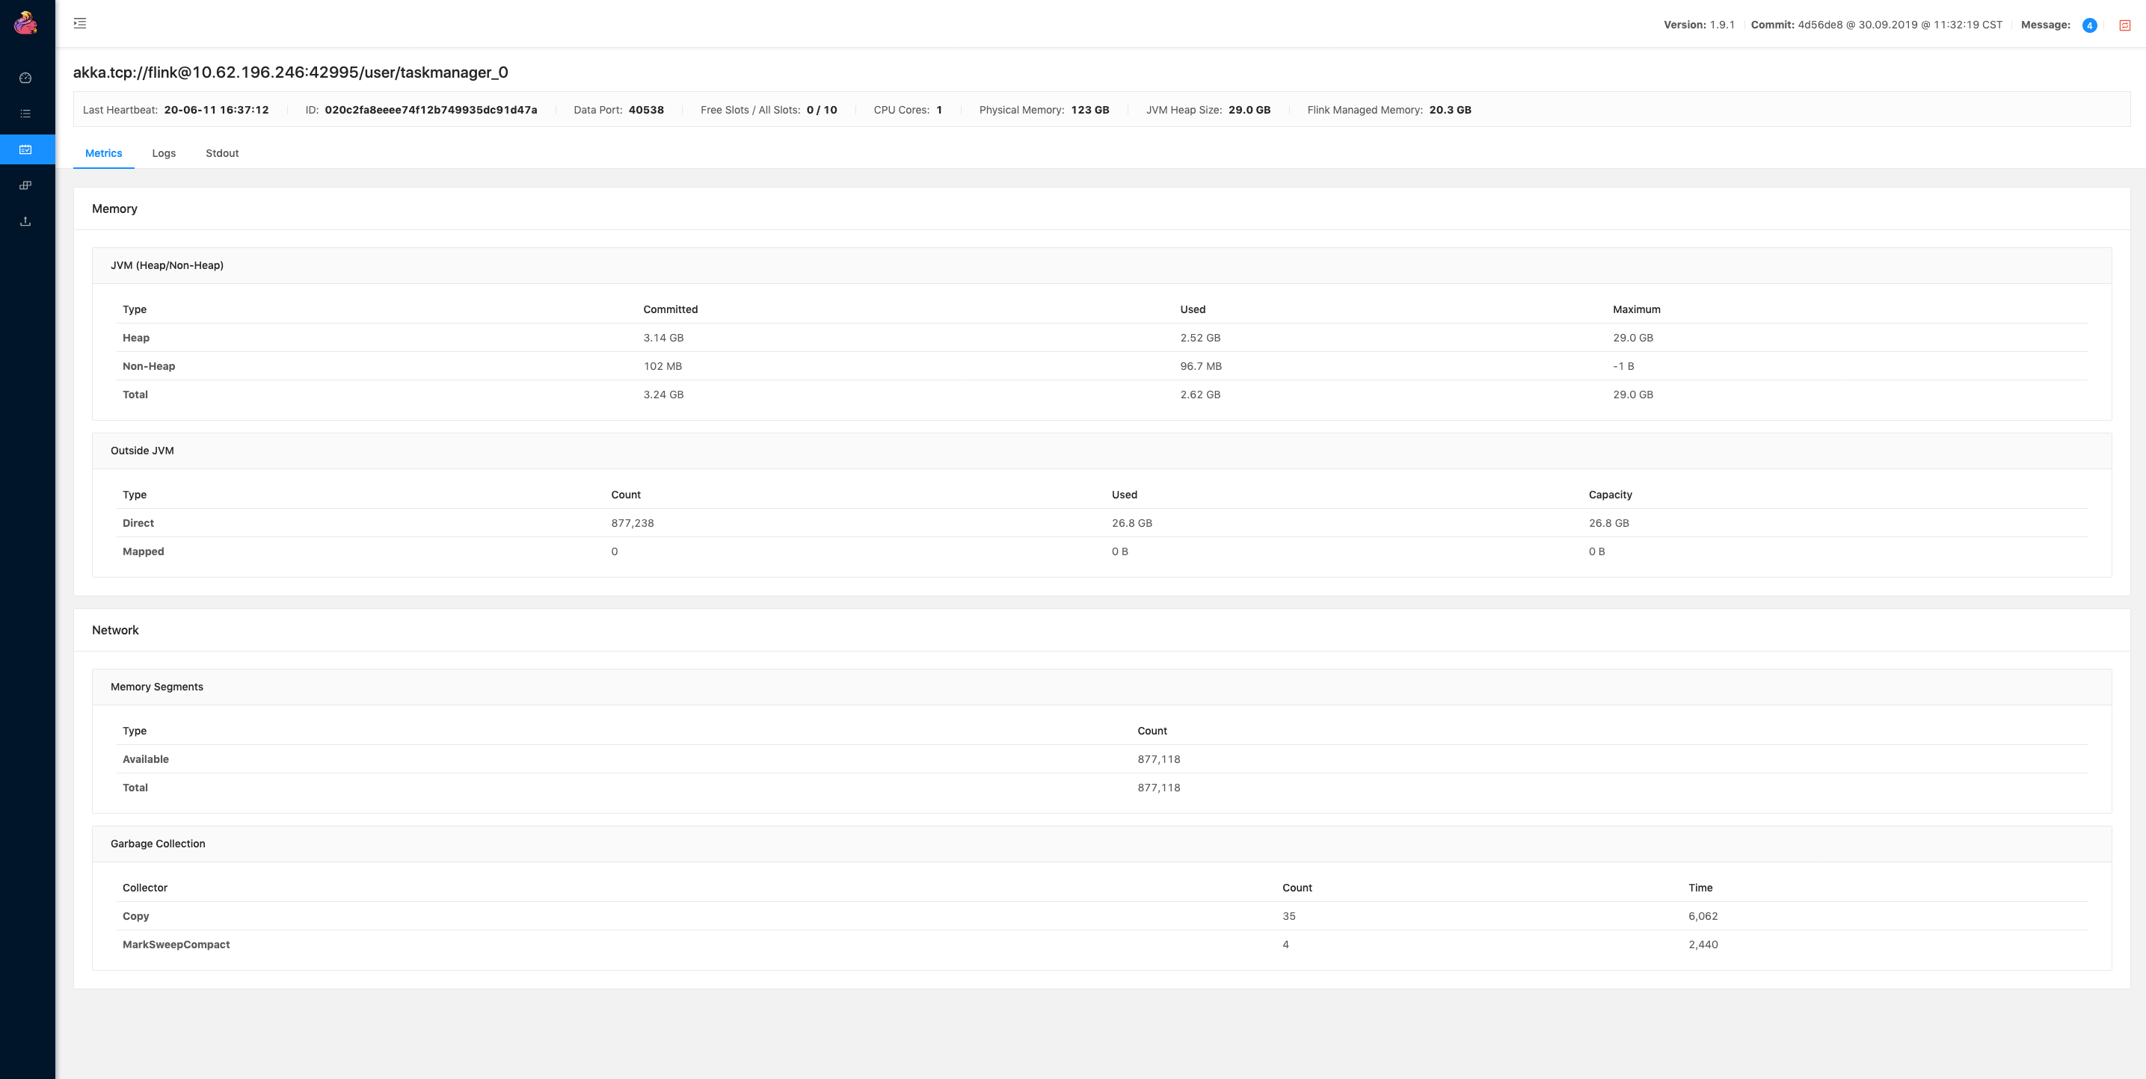Open the Jobs list icon in sidebar
The height and width of the screenshot is (1079, 2146).
pos(25,114)
